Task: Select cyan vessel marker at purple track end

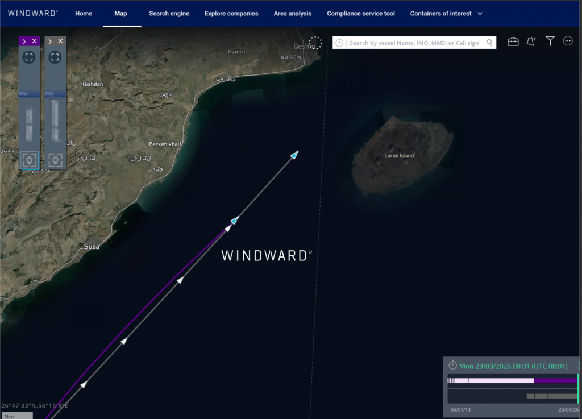Action: [x=235, y=221]
